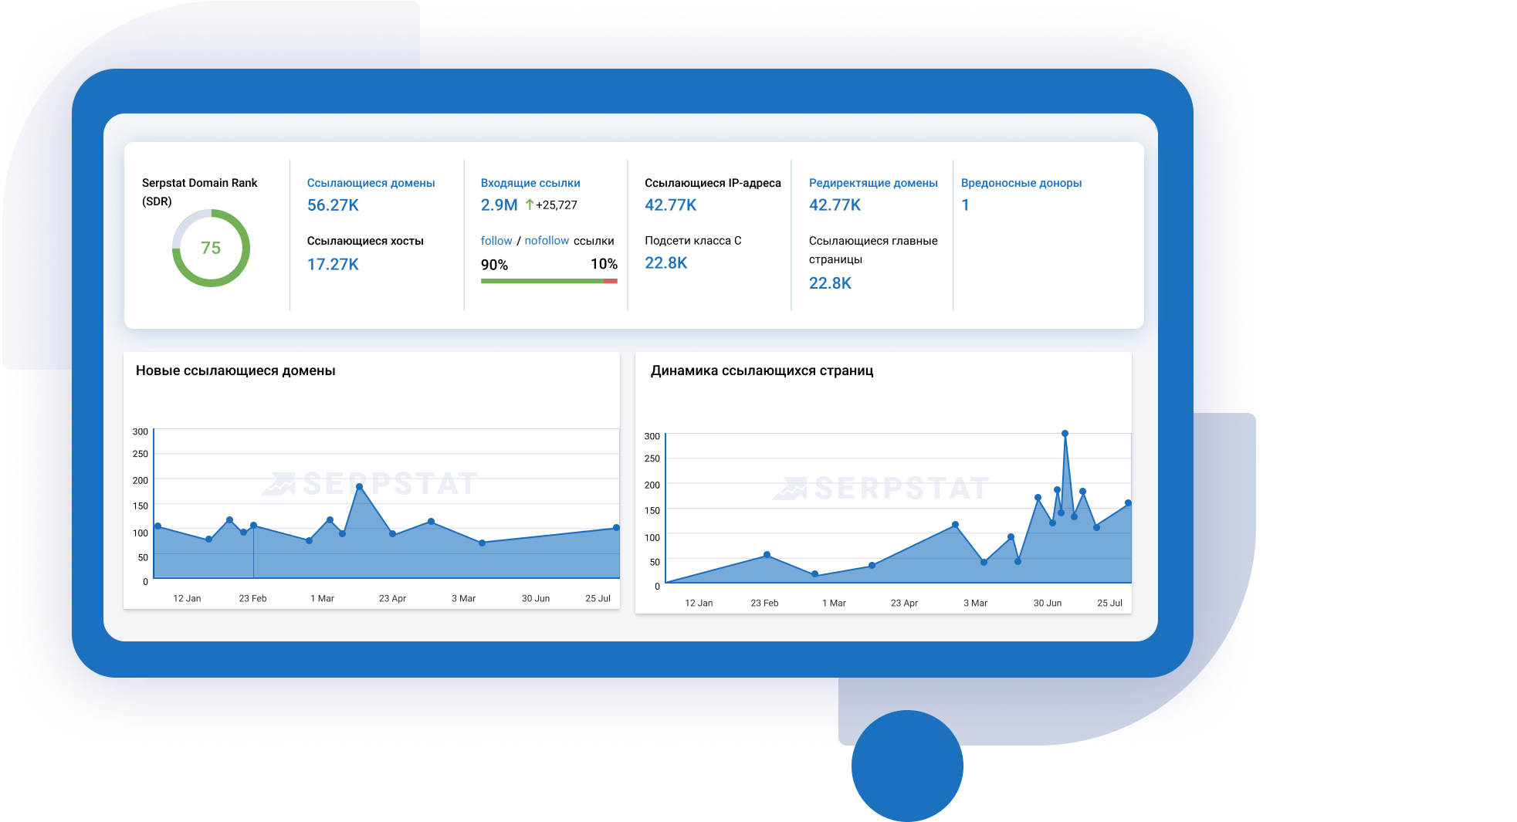The height and width of the screenshot is (822, 1517).
Task: Filter by follow links
Action: [496, 240]
